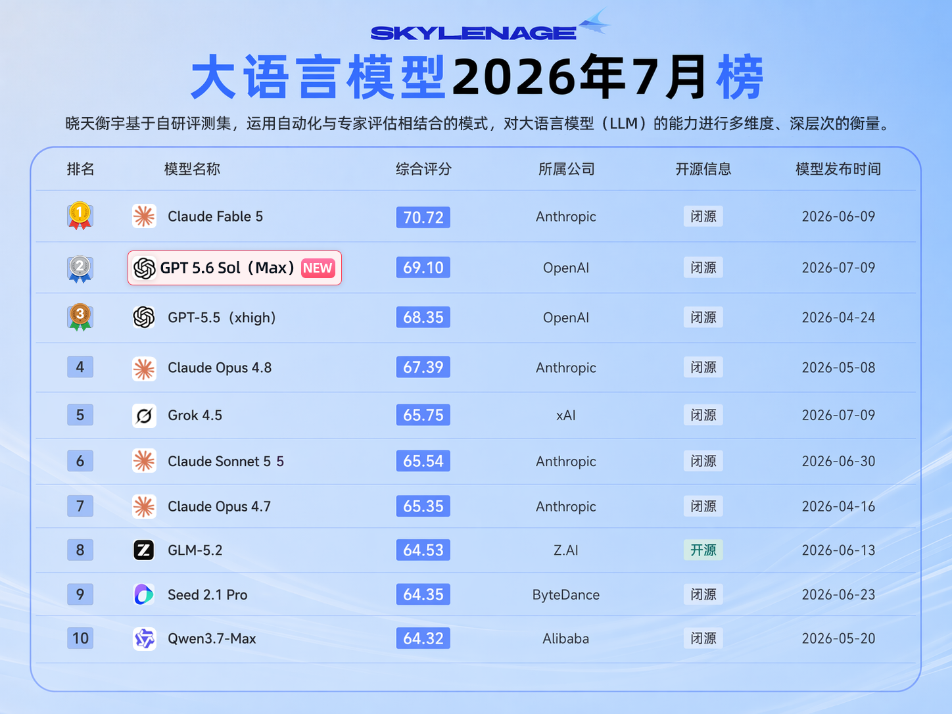
Task: Select the model name Seed 2.1 Pro
Action: point(208,595)
